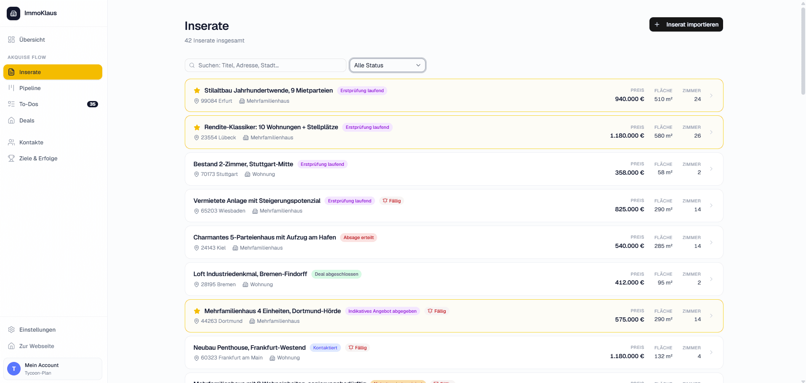Click the star on Mehrfamilienhaus Dortmund-Hörde listing
This screenshot has width=806, height=383.
pos(197,311)
